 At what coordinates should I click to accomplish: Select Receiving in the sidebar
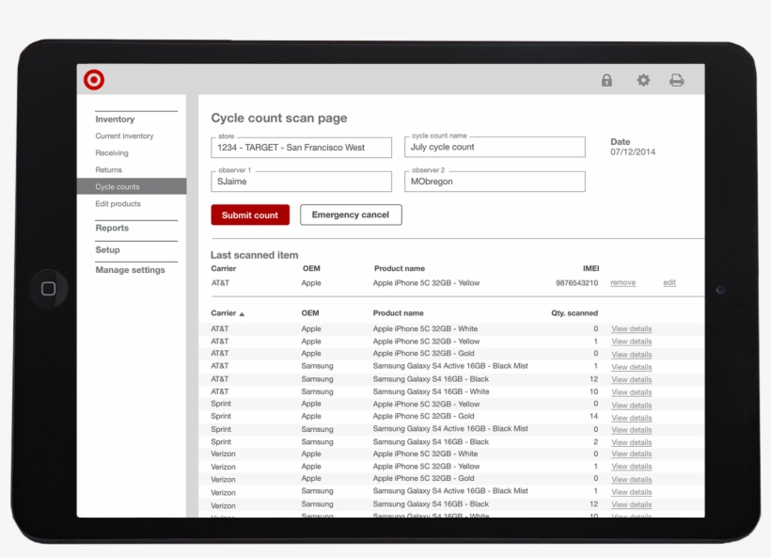(112, 153)
